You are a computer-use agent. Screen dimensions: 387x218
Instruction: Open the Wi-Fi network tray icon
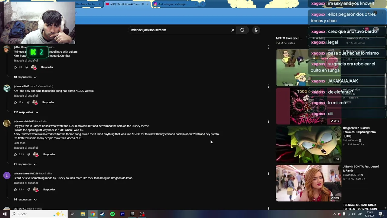(x=349, y=214)
